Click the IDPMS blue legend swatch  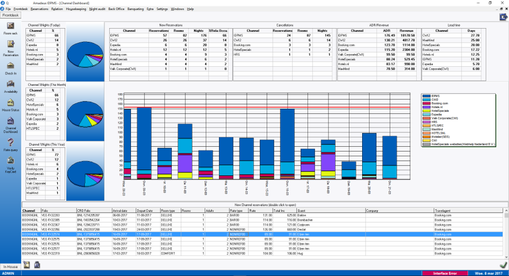426,96
